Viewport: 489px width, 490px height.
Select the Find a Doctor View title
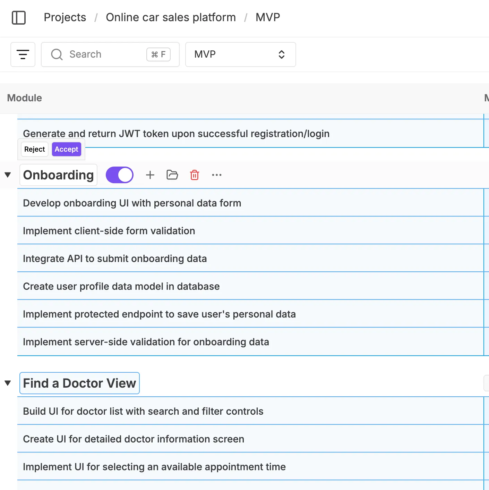coord(79,383)
